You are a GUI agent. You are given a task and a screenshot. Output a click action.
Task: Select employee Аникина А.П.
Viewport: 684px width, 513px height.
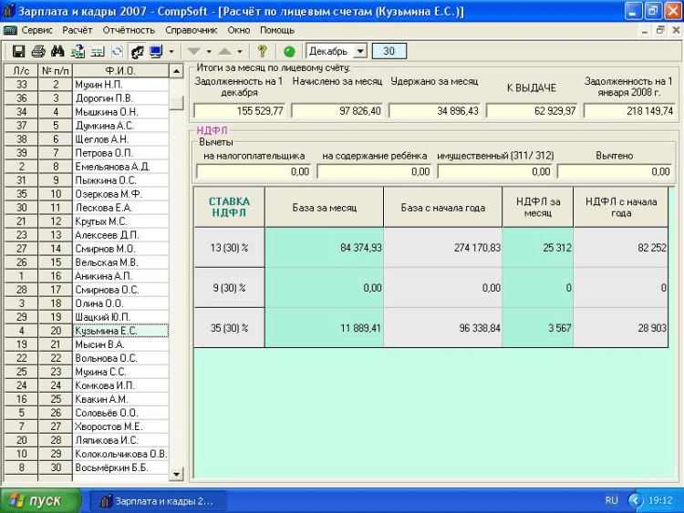(x=120, y=276)
